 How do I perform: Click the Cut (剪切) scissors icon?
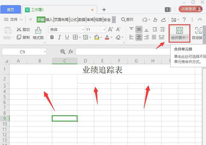tap(19, 29)
